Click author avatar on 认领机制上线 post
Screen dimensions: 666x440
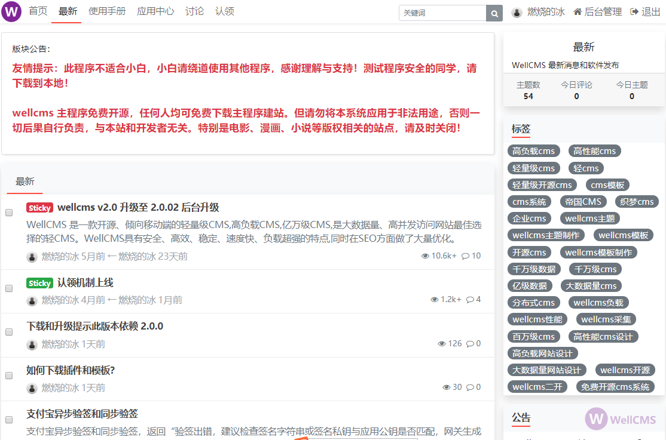pyautogui.click(x=32, y=300)
